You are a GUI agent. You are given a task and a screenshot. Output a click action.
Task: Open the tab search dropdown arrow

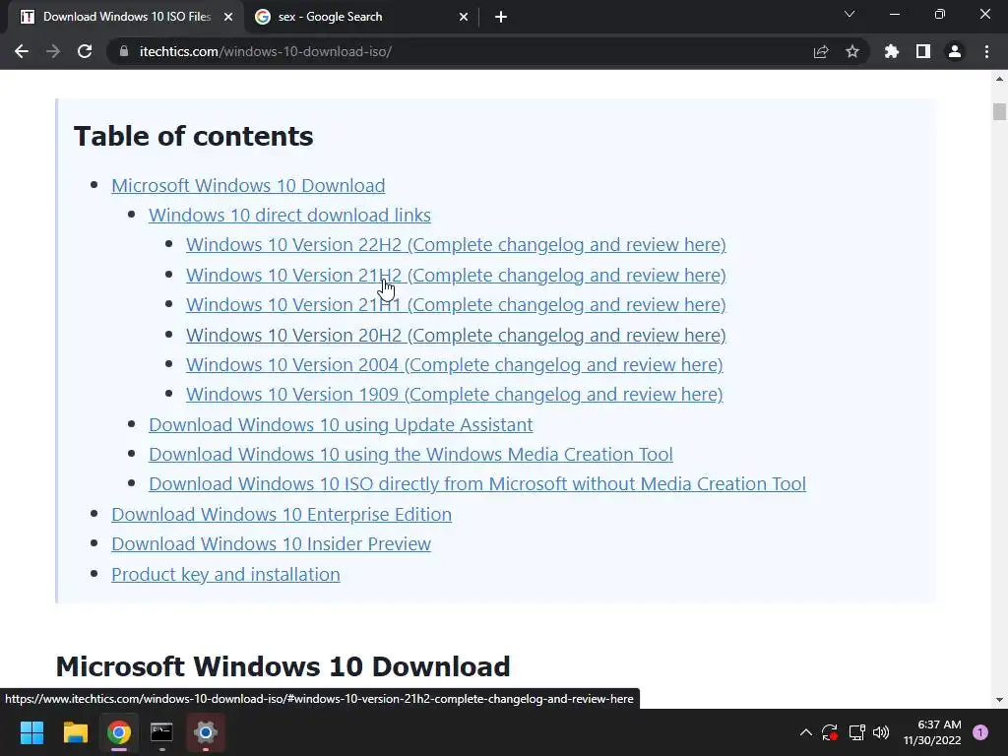click(850, 14)
